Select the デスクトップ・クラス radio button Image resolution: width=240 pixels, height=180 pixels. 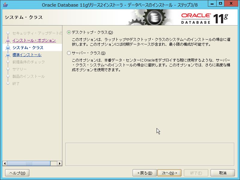(69, 32)
